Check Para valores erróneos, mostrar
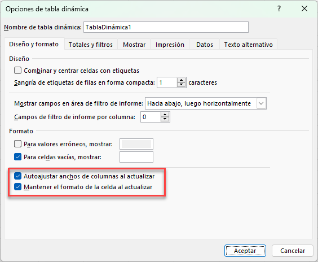 tap(18, 144)
